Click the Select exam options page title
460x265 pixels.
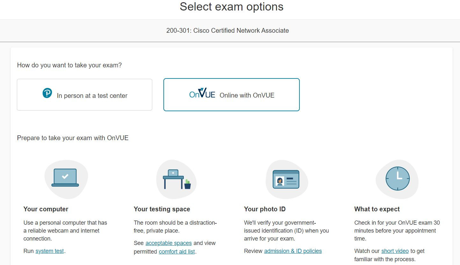click(232, 7)
